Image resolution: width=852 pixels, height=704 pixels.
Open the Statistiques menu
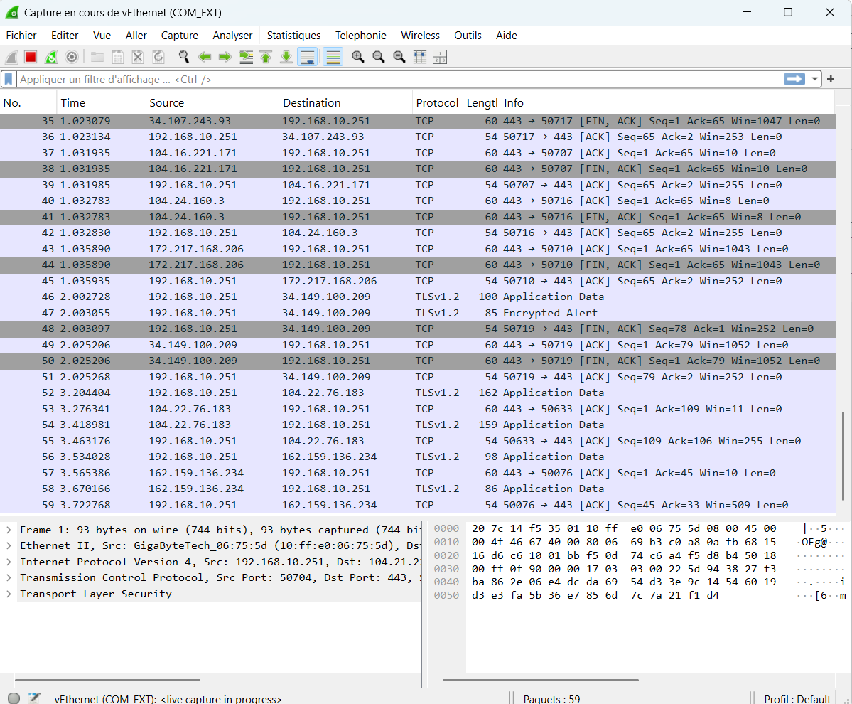click(x=293, y=36)
